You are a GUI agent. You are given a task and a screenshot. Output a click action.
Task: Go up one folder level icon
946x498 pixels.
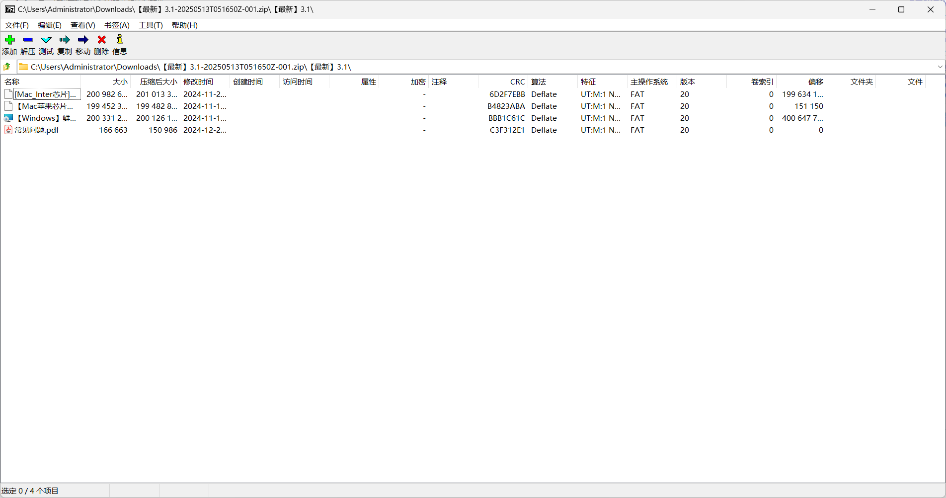pos(7,67)
